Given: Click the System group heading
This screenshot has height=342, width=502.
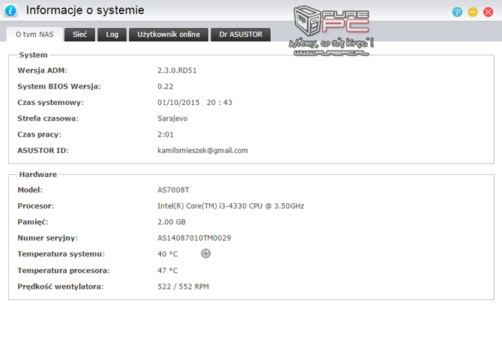Looking at the screenshot, I should [x=33, y=55].
